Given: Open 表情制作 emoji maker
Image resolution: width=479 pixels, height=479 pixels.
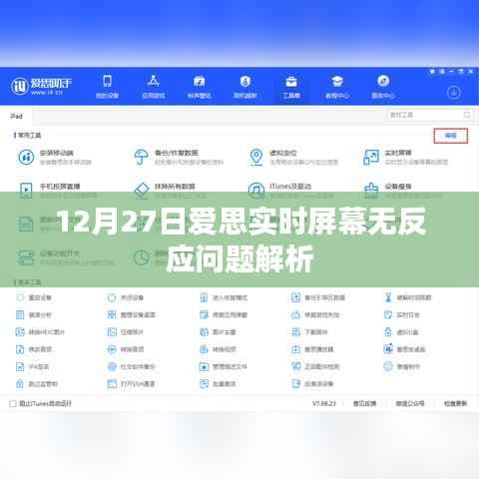Looking at the screenshot, I should pyautogui.click(x=402, y=366).
